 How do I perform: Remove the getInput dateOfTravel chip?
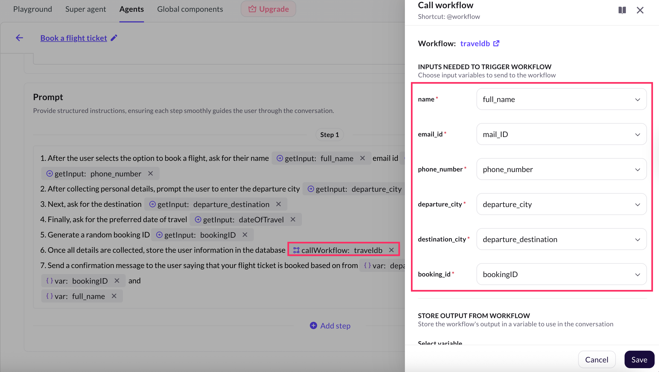[x=293, y=219]
